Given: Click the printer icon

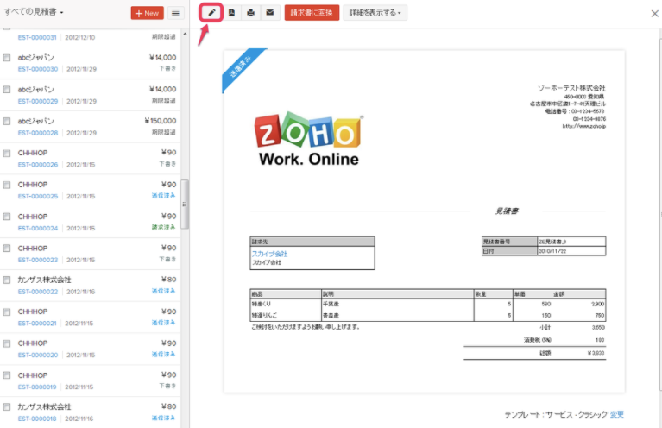Looking at the screenshot, I should [250, 13].
